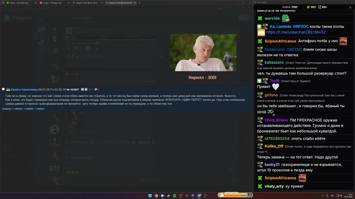Follow reply link >>469920
355x199 pixels.
[x=39, y=109]
